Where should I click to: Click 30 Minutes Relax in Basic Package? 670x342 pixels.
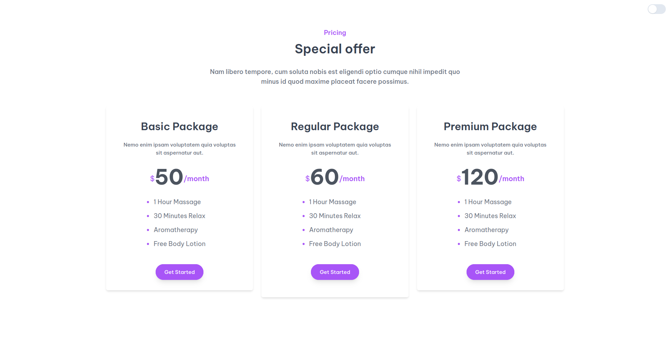(x=179, y=216)
